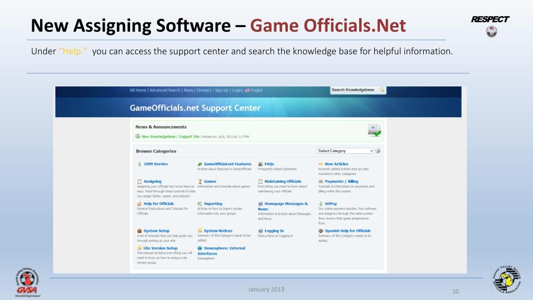Click the slide number 10

click(455, 292)
